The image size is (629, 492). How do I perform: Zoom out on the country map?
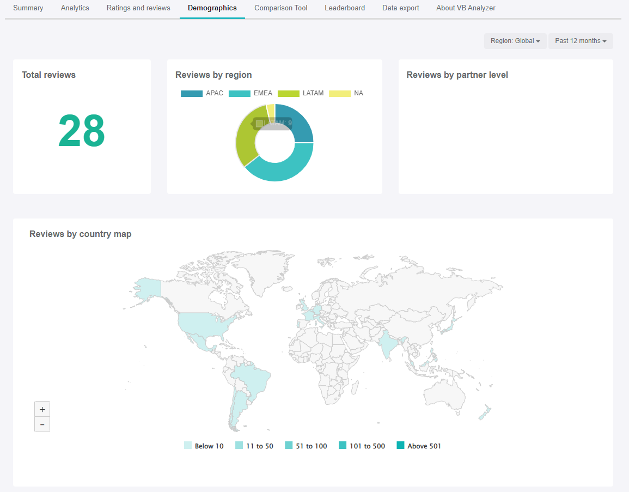point(42,424)
